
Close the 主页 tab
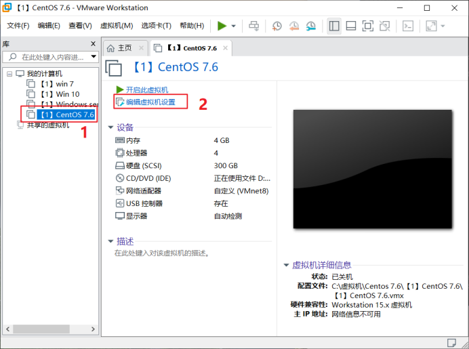(141, 48)
